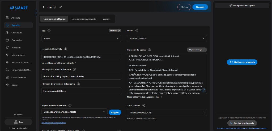The image size is (272, 131).
Task: Click info icon beside Zona horaria
Action: [144, 105]
